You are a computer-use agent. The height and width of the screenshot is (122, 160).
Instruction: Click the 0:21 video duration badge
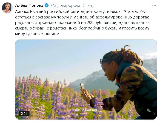coord(24,113)
